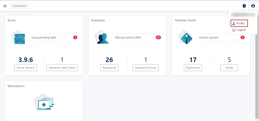
Task: Click the Ready hardware vaults button
Action: tap(229, 68)
